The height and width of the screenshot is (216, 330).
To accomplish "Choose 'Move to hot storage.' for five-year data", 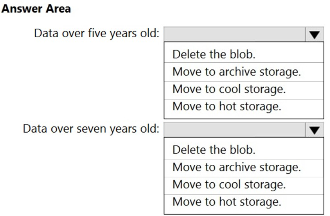I will point(226,106).
